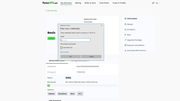
Task: Click the Upgrade Package arrow icon
Action: pyautogui.click(x=125, y=40)
